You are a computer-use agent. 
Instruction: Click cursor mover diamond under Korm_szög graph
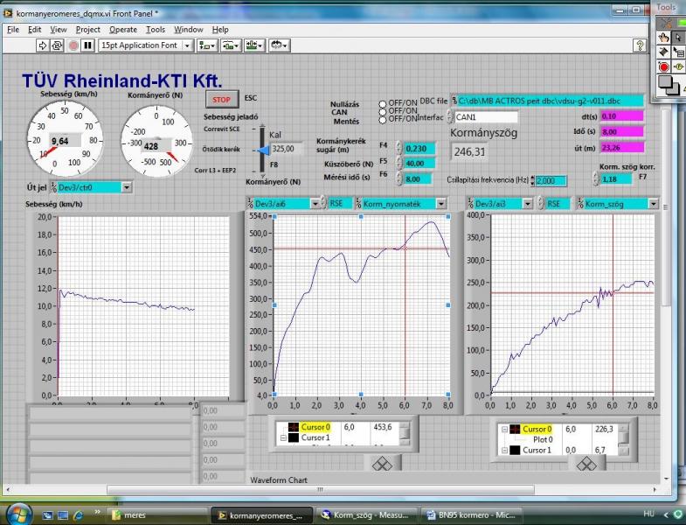point(586,463)
